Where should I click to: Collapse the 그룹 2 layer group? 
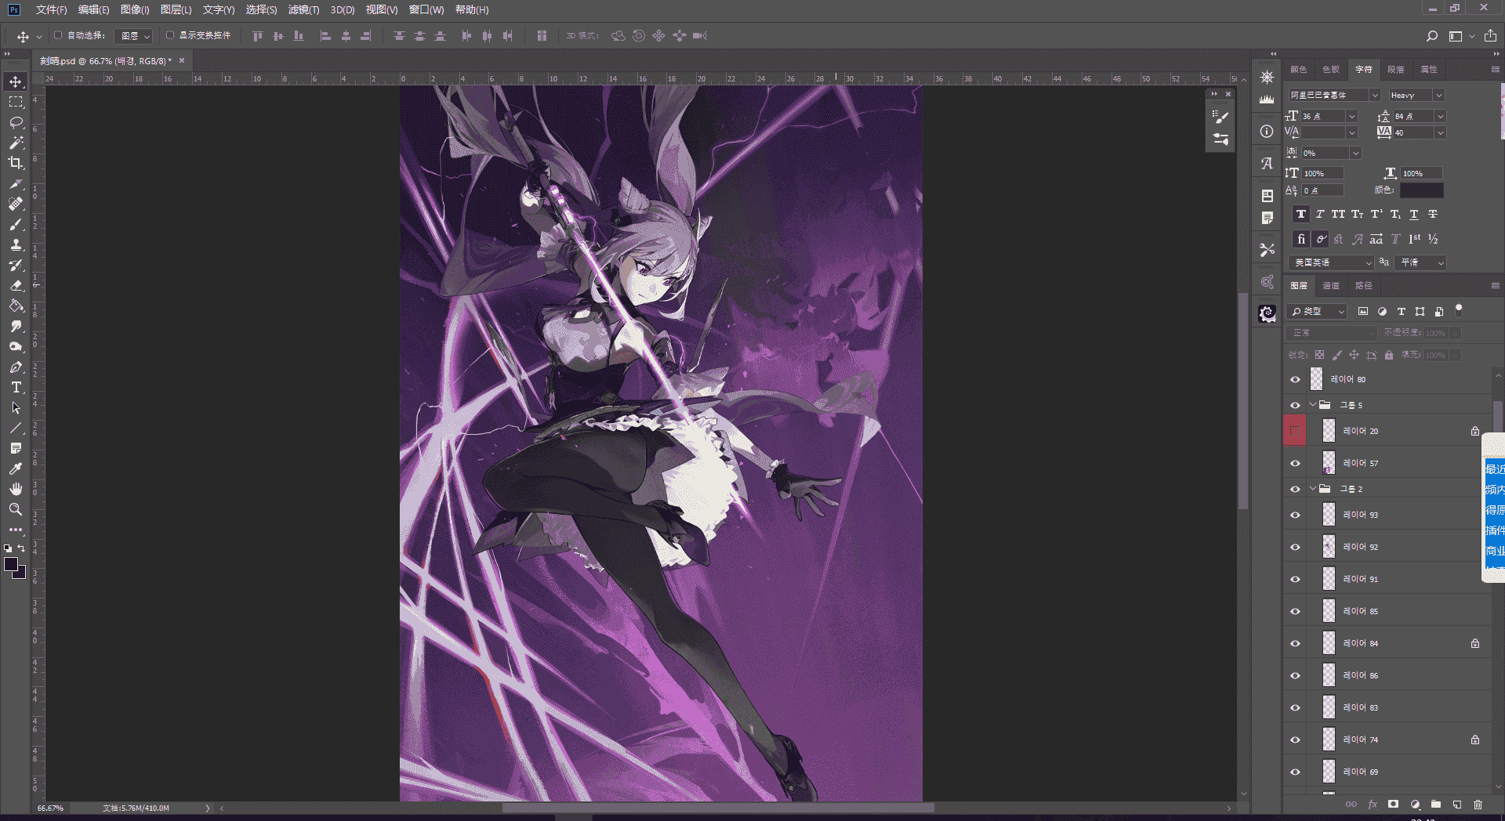1313,489
